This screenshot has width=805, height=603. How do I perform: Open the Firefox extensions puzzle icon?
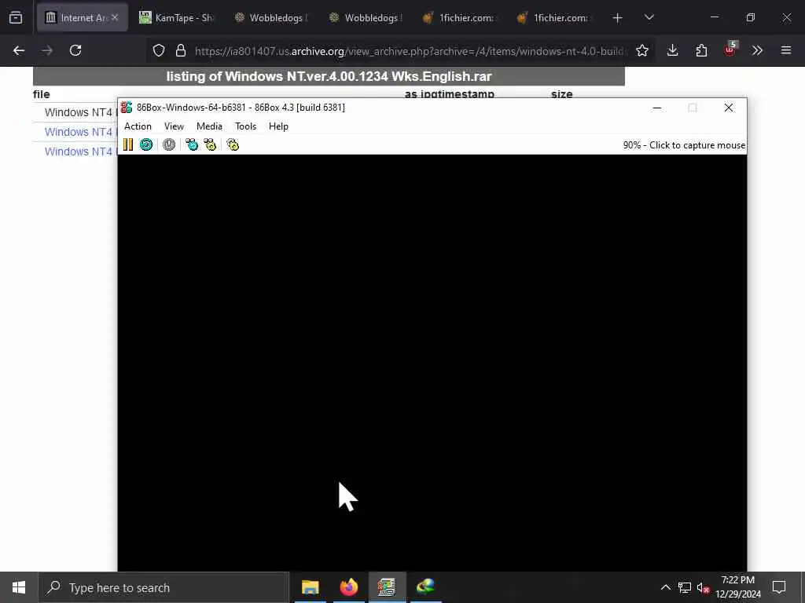(x=701, y=50)
